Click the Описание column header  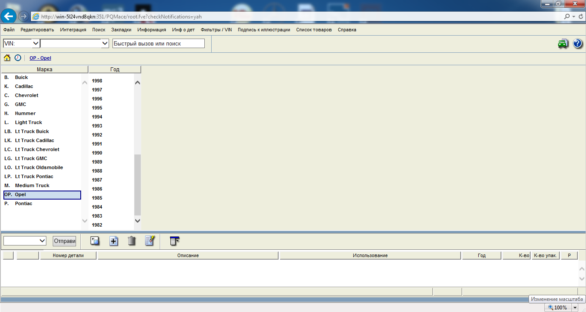tap(188, 255)
